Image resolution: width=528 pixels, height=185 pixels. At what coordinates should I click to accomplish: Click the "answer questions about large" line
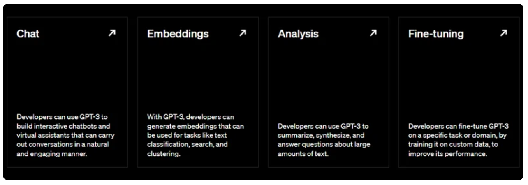[324, 144]
